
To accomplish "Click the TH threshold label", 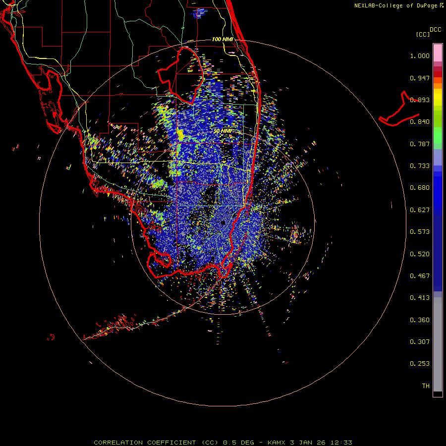I will point(426,386).
